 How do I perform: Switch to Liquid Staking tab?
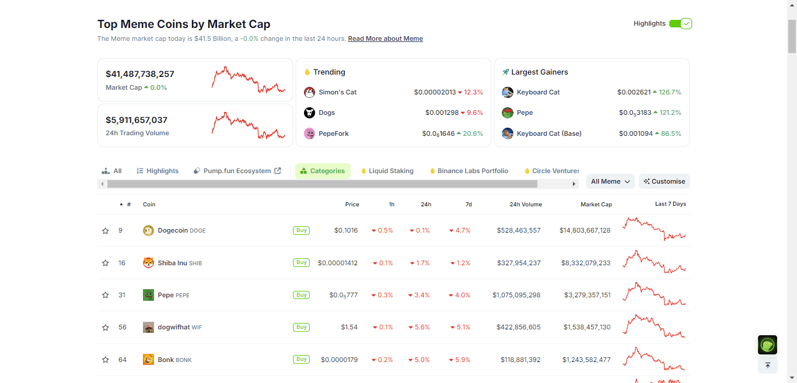point(387,171)
